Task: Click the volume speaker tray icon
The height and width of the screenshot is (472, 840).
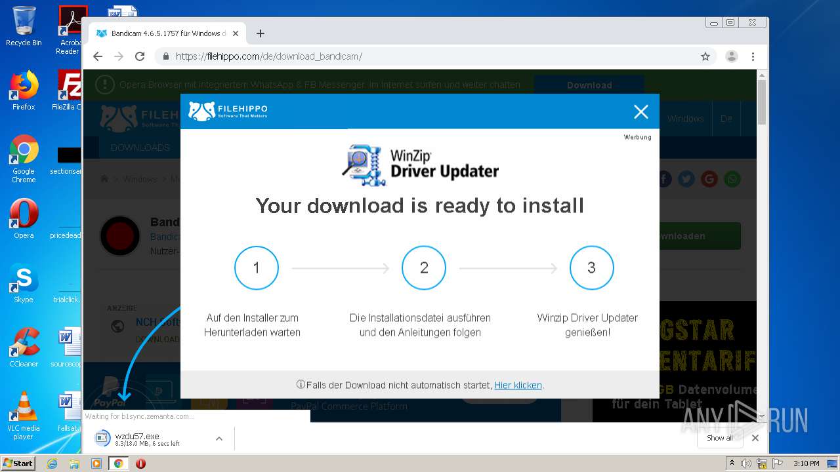Action: tap(745, 463)
